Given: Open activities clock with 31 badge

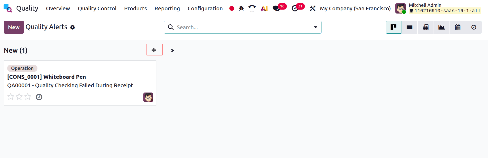Looking at the screenshot, I should pyautogui.click(x=298, y=8).
